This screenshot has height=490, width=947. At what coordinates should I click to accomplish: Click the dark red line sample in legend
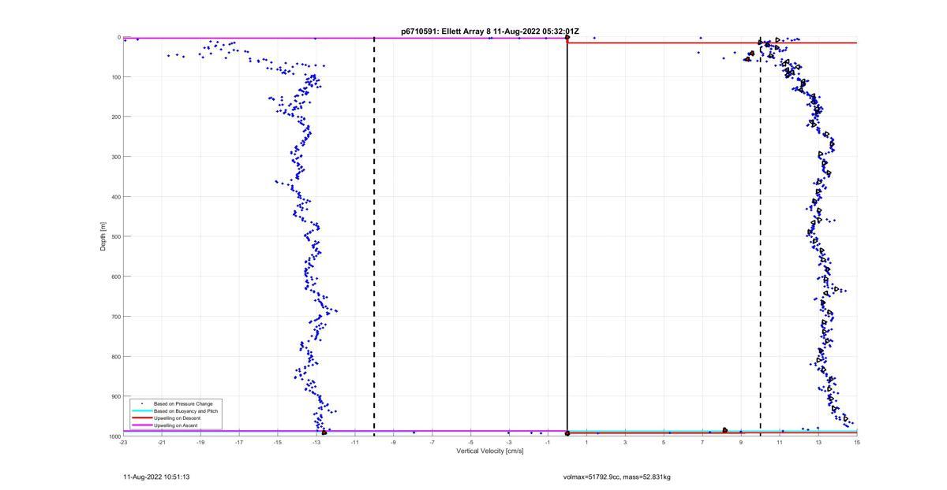pyautogui.click(x=142, y=418)
